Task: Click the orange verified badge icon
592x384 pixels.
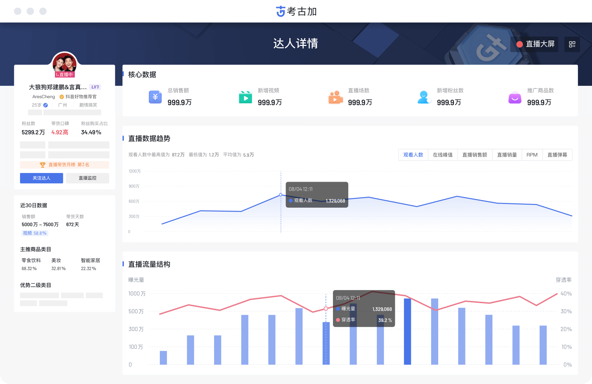Action: 62,97
